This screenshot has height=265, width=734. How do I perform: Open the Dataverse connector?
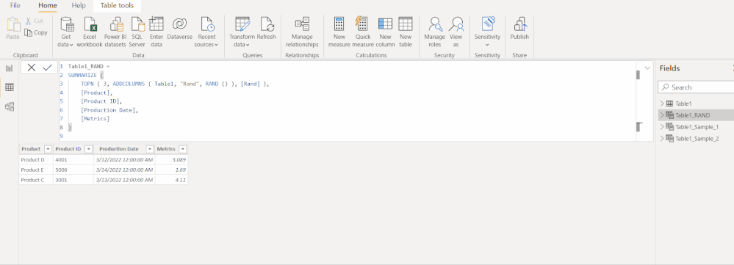click(180, 28)
